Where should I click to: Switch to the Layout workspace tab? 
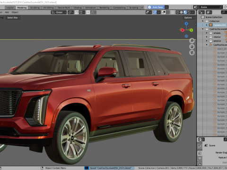[x=10, y=8]
